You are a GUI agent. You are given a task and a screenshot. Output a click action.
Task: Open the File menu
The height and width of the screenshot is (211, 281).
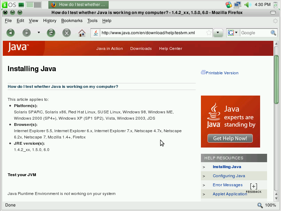(x=8, y=21)
